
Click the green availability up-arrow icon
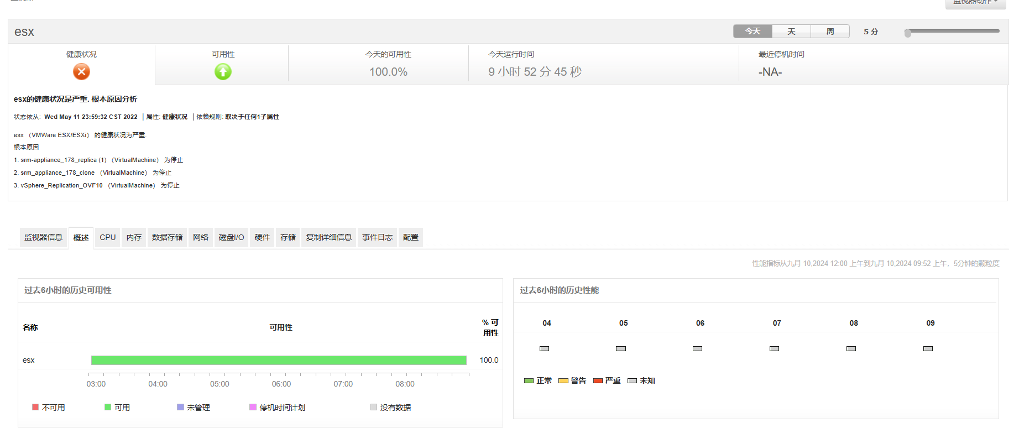[223, 72]
